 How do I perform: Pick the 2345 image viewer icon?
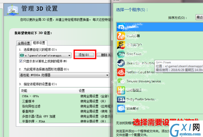click(x=121, y=90)
